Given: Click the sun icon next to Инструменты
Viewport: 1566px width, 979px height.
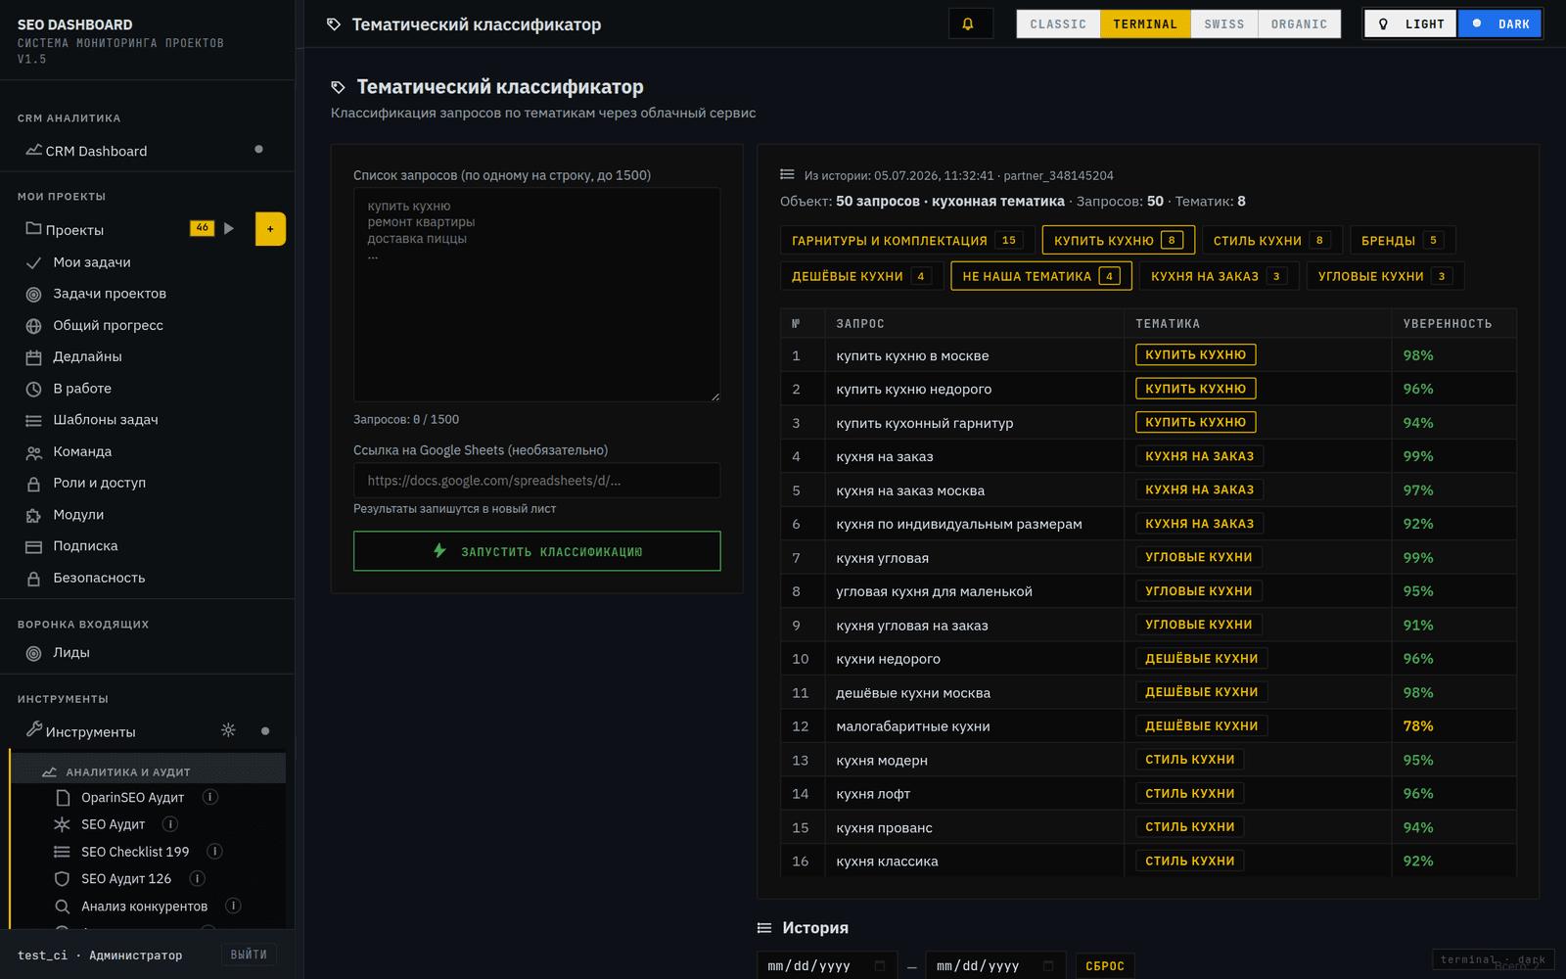Looking at the screenshot, I should (228, 730).
